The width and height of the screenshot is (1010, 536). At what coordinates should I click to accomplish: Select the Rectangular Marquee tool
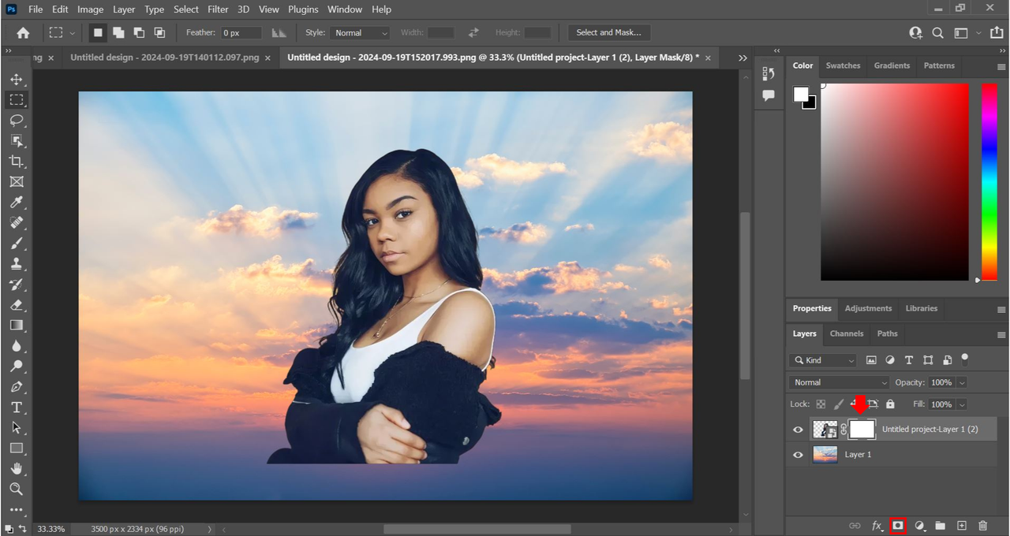17,100
